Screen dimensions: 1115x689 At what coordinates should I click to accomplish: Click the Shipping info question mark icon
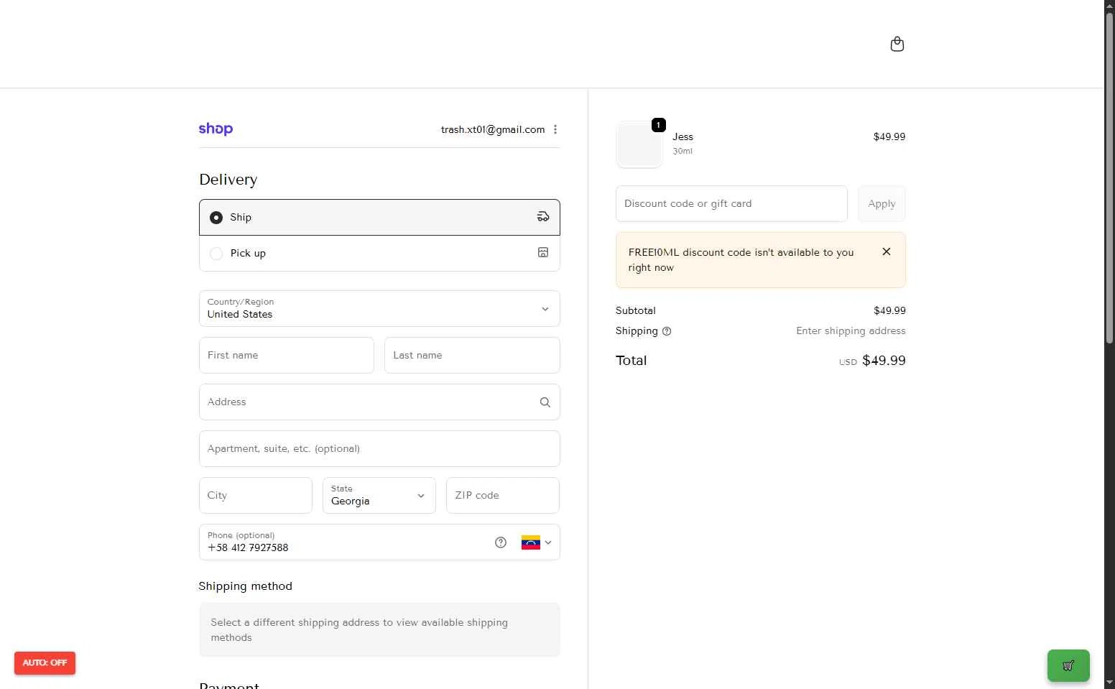pyautogui.click(x=667, y=331)
